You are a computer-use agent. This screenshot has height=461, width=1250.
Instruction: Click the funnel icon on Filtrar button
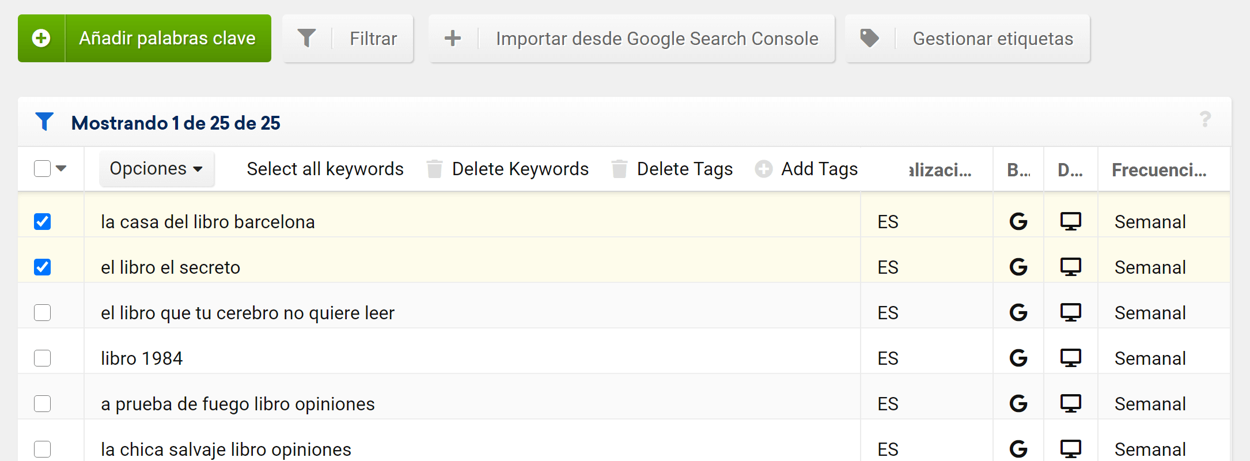click(x=306, y=39)
